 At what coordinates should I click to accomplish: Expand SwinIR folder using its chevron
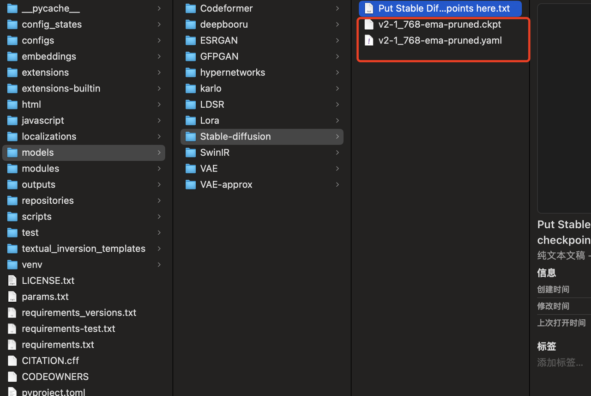338,152
